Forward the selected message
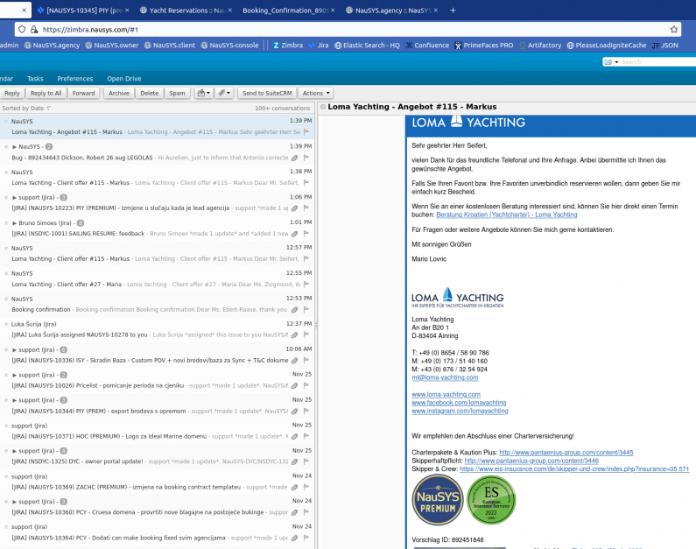 83,93
